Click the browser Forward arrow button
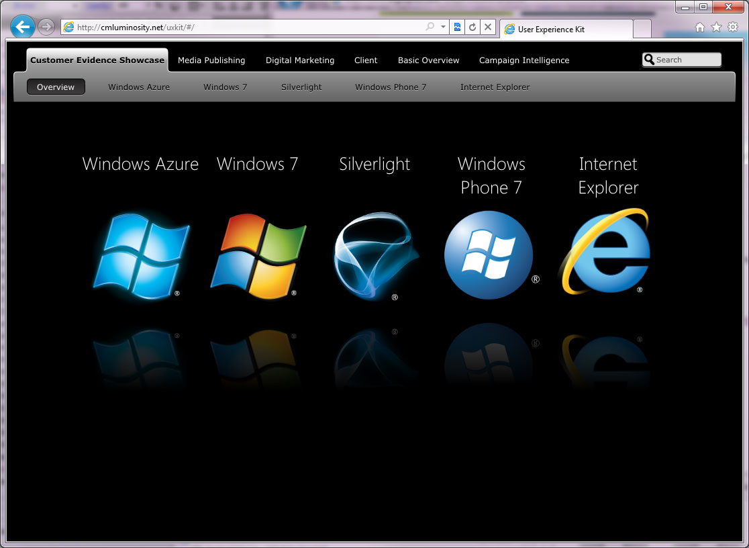 click(x=46, y=27)
